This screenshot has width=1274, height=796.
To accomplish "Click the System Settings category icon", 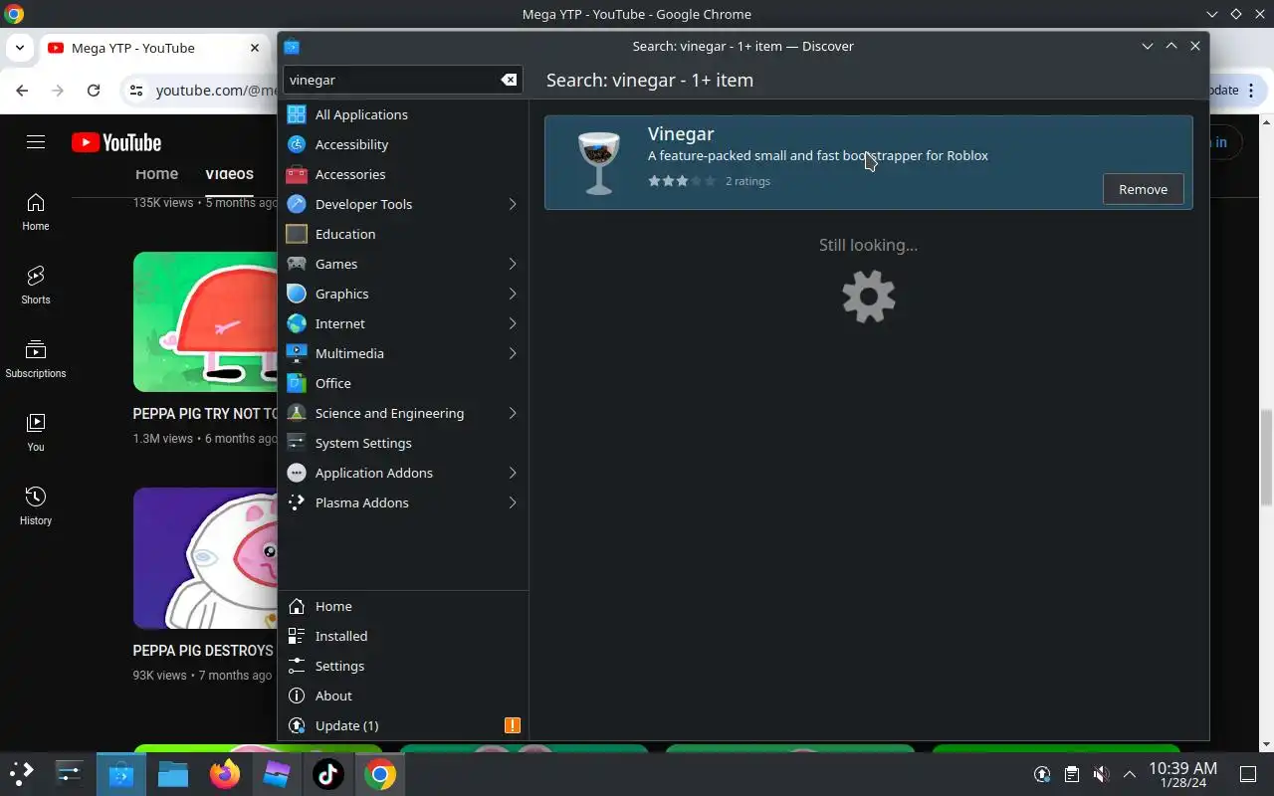I will 296,443.
